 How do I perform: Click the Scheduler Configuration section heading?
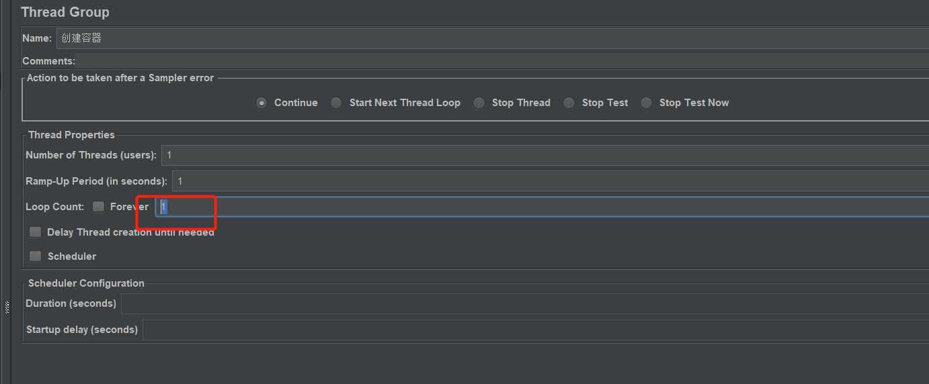tap(86, 283)
